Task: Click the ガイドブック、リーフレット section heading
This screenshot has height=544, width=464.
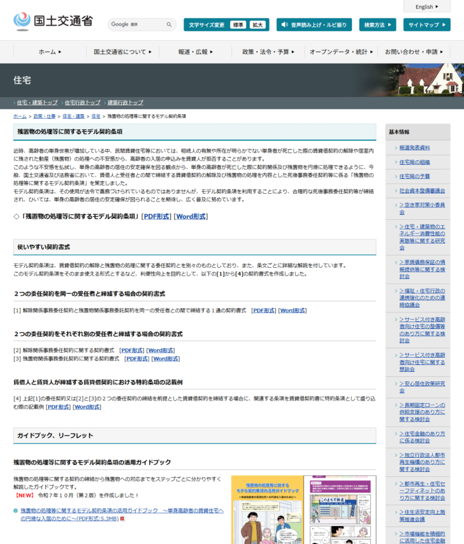Action: click(194, 436)
